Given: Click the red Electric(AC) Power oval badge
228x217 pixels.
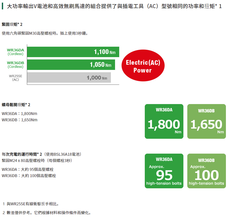Looking at the screenshot, I should click(143, 66).
